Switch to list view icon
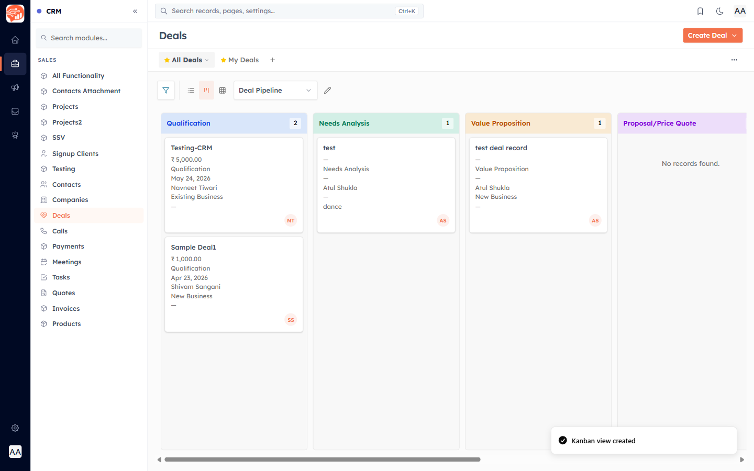Image resolution: width=754 pixels, height=471 pixels. [191, 91]
